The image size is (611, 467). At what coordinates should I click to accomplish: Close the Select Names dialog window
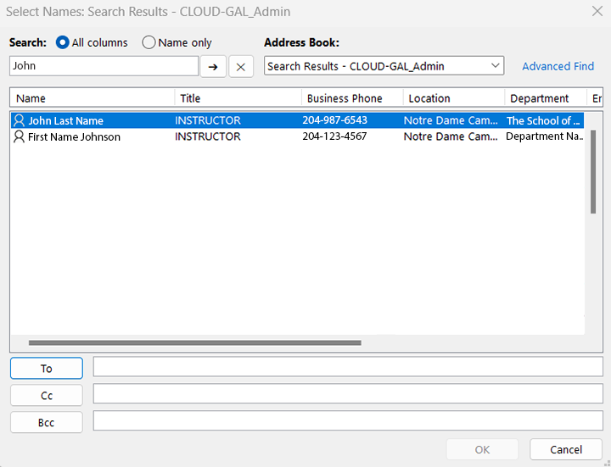point(597,12)
